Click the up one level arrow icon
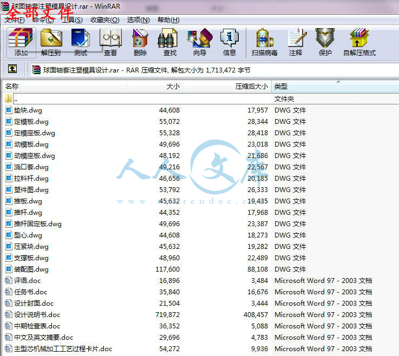Screen dimensions: 399x356 click(x=12, y=69)
